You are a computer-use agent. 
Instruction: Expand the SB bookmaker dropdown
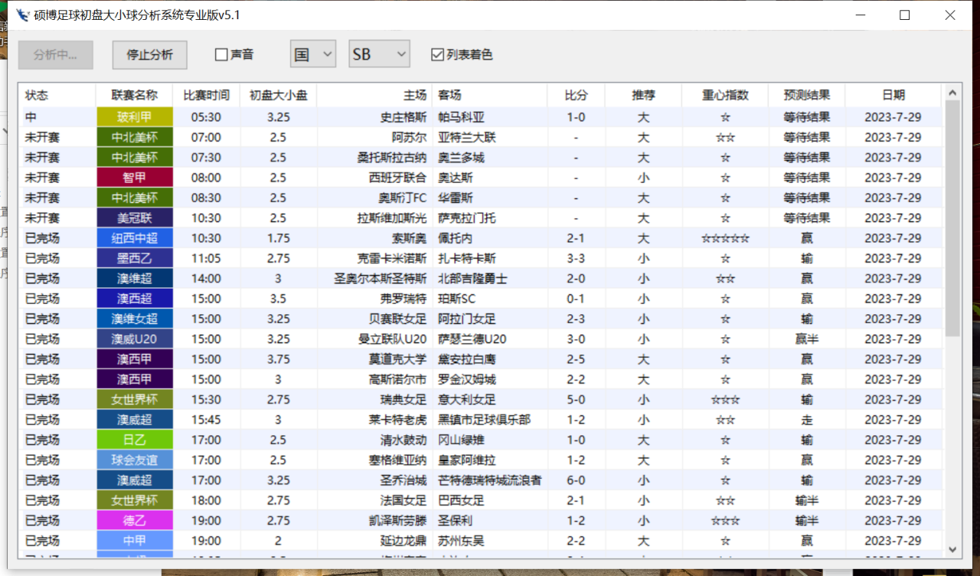(x=380, y=54)
